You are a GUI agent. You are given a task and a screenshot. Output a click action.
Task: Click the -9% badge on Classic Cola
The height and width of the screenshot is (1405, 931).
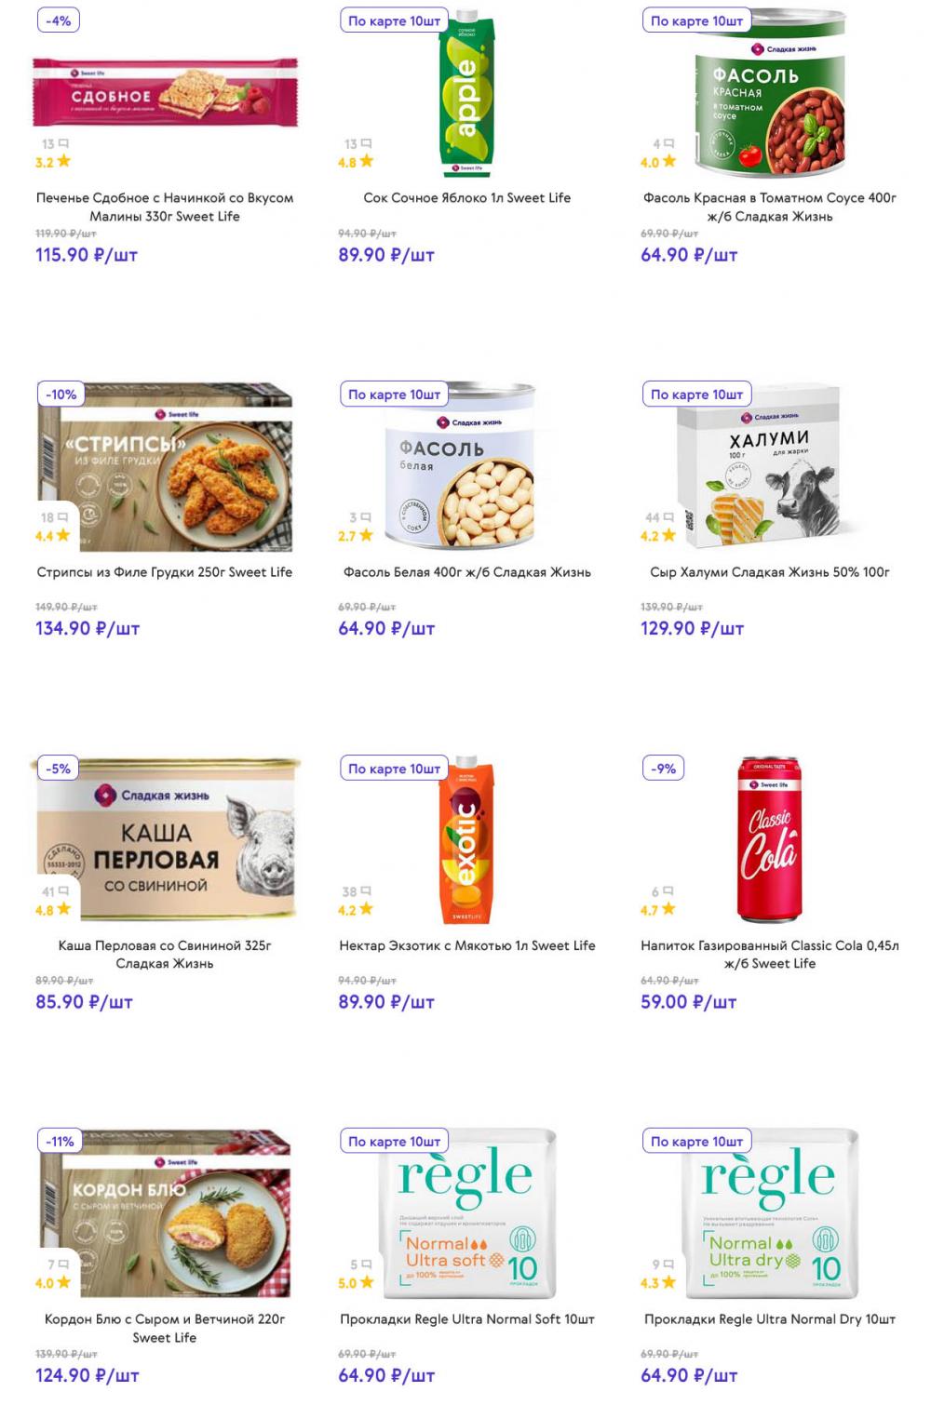click(664, 769)
